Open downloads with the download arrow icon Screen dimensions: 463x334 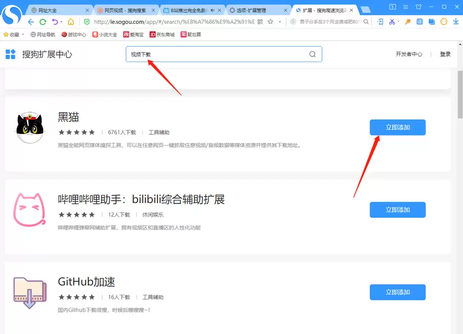click(x=456, y=21)
